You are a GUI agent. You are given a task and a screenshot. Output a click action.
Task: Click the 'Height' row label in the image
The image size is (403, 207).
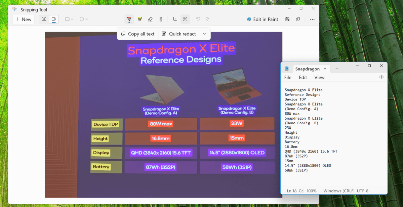100,139
